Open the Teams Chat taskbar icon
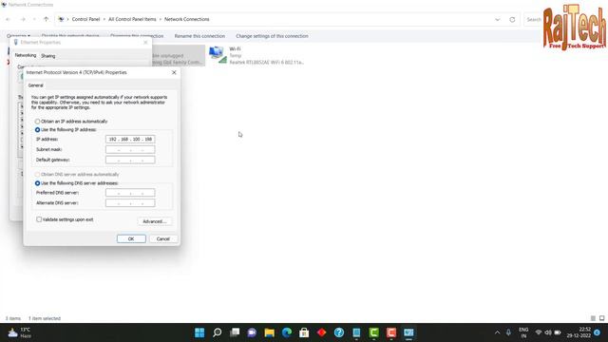 point(252,332)
